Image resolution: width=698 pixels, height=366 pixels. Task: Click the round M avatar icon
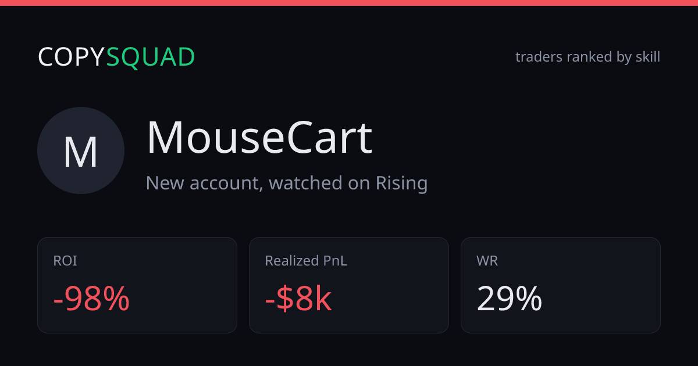[81, 150]
